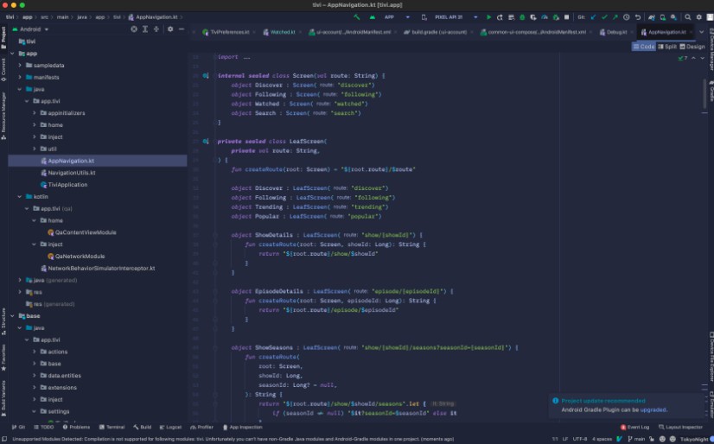714x444 pixels.
Task: Open the Profiler tool window
Action: 201,428
